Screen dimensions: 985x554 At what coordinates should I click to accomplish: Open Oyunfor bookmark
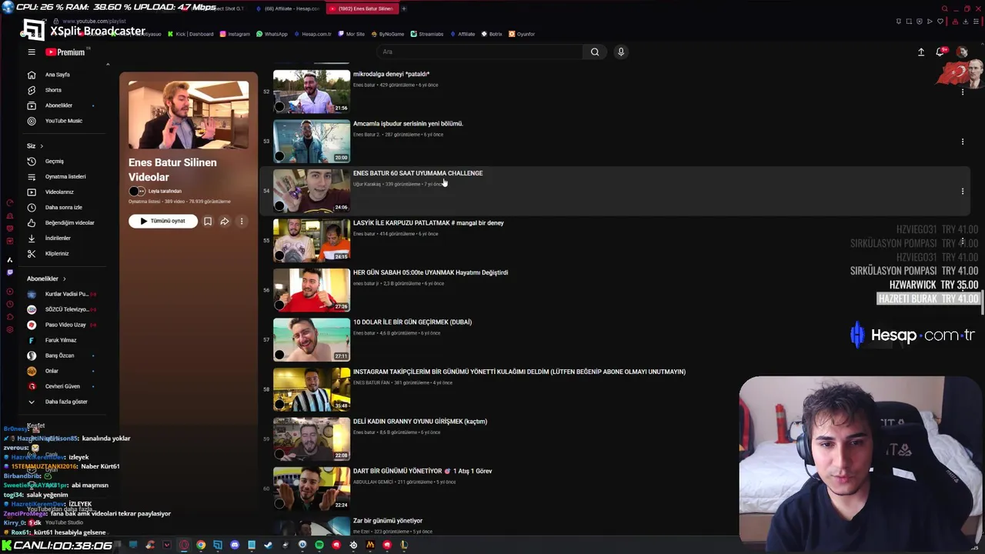tap(522, 34)
